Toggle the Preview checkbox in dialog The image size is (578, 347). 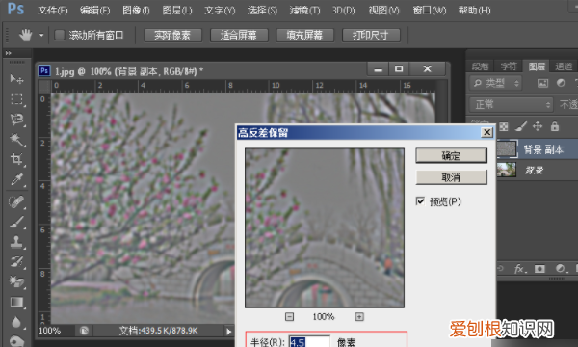click(420, 201)
